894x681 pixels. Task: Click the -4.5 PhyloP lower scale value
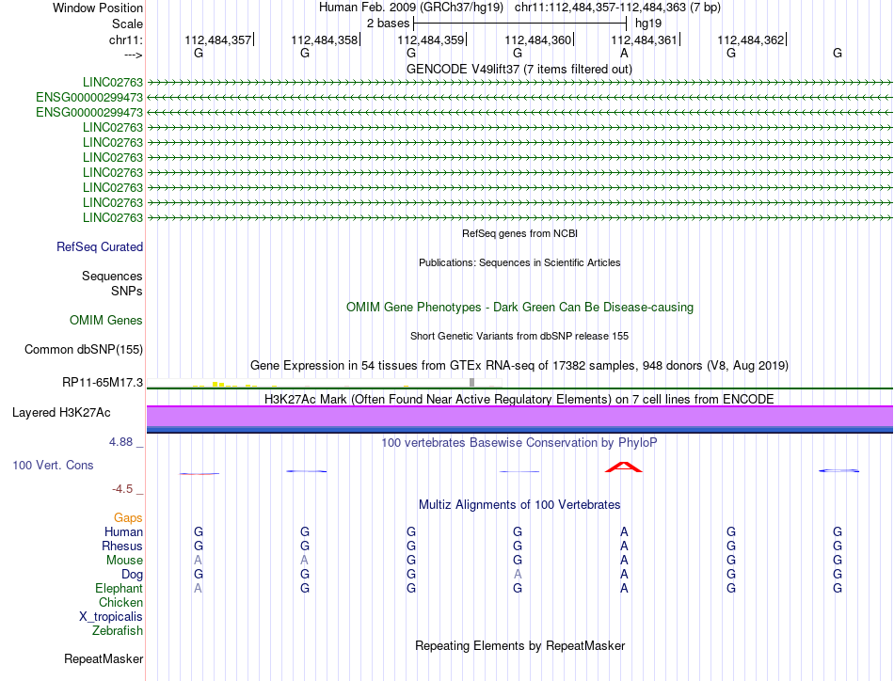(x=122, y=489)
